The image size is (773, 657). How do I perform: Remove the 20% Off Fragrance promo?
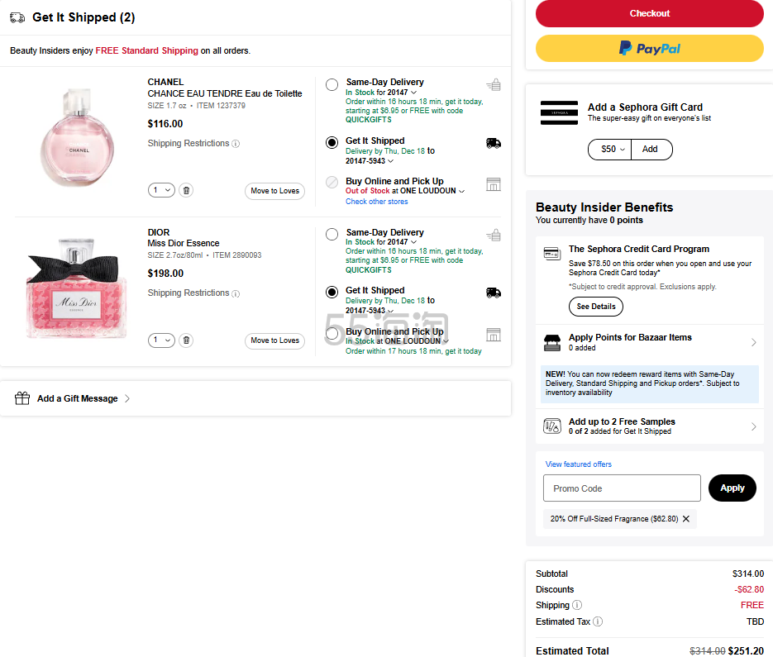click(686, 519)
